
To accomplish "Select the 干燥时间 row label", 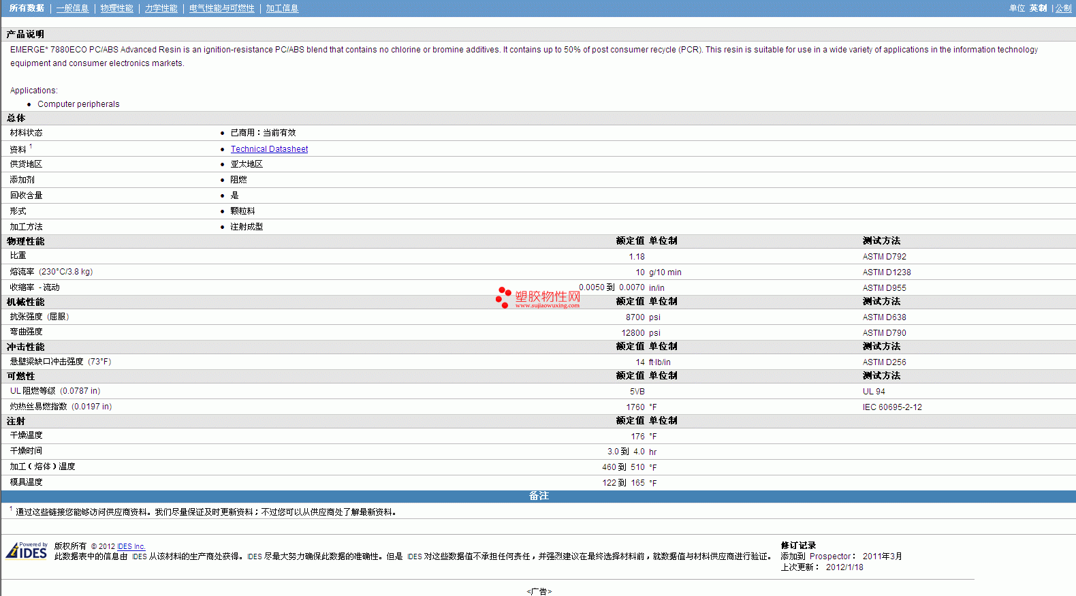I will pyautogui.click(x=26, y=451).
